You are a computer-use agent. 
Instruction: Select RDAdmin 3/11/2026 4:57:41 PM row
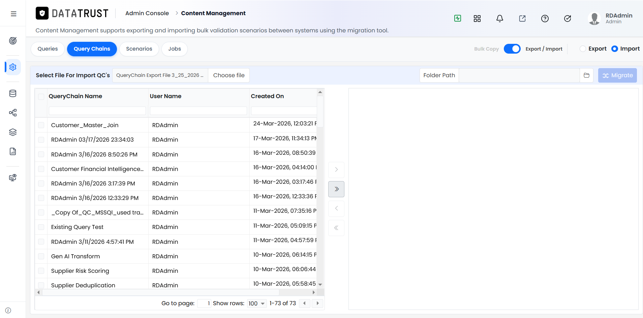click(176, 242)
